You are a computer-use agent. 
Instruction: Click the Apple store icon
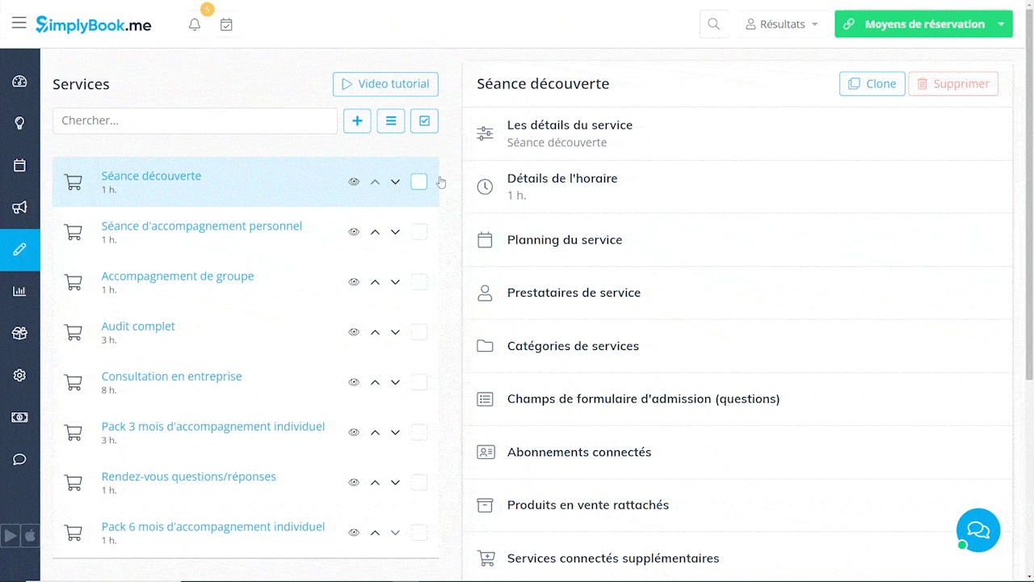point(30,535)
